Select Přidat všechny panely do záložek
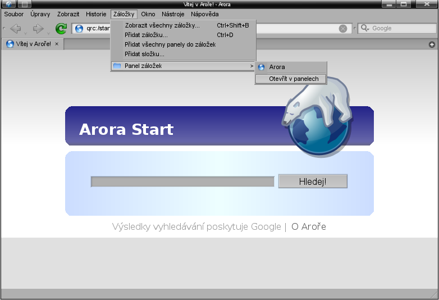439x300 pixels. point(184,44)
